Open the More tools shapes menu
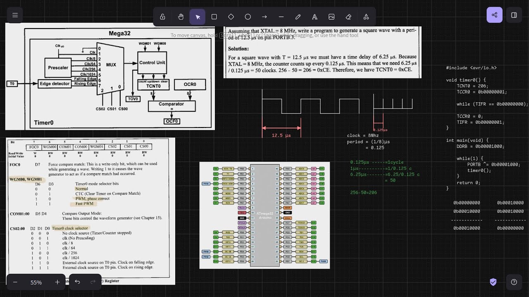The width and height of the screenshot is (529, 297). click(366, 17)
